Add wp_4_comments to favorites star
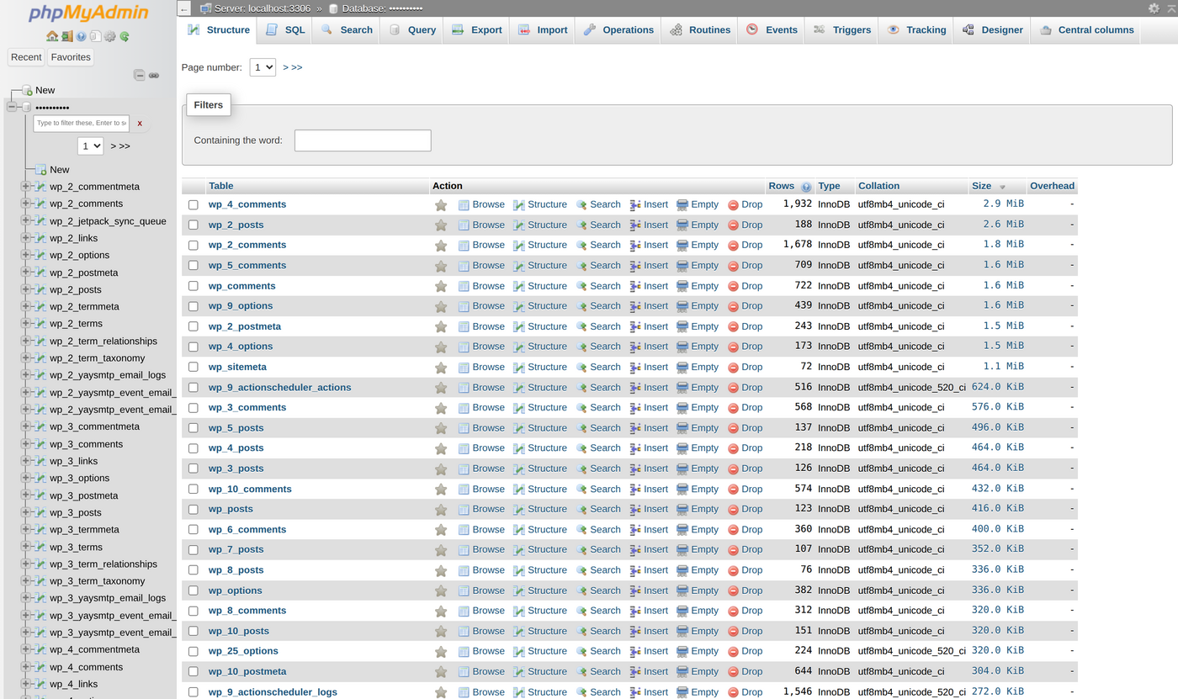 pos(441,204)
